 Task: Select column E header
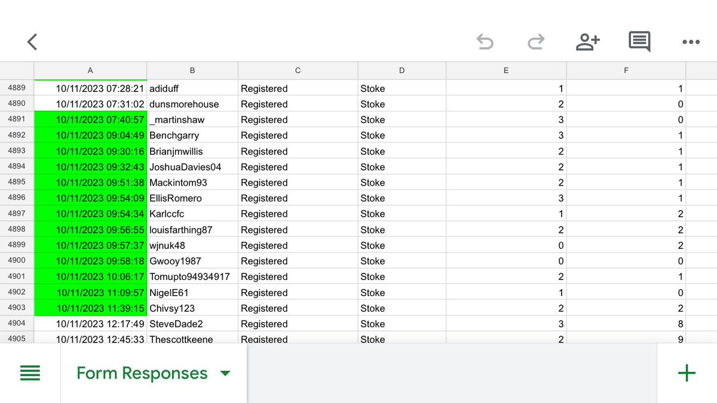506,70
